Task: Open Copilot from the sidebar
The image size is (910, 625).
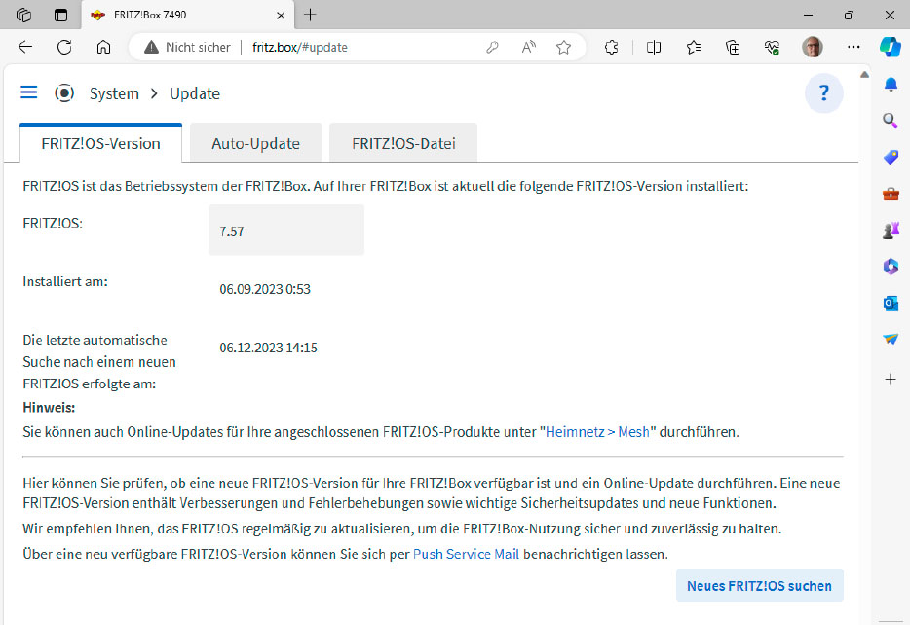Action: point(890,46)
